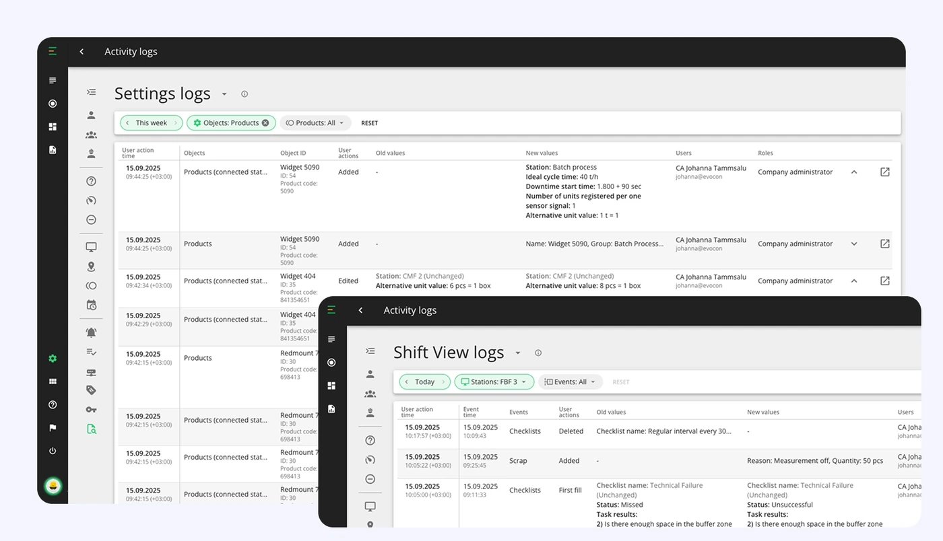
Task: Open Settings logs title dropdown arrow
Action: (224, 94)
